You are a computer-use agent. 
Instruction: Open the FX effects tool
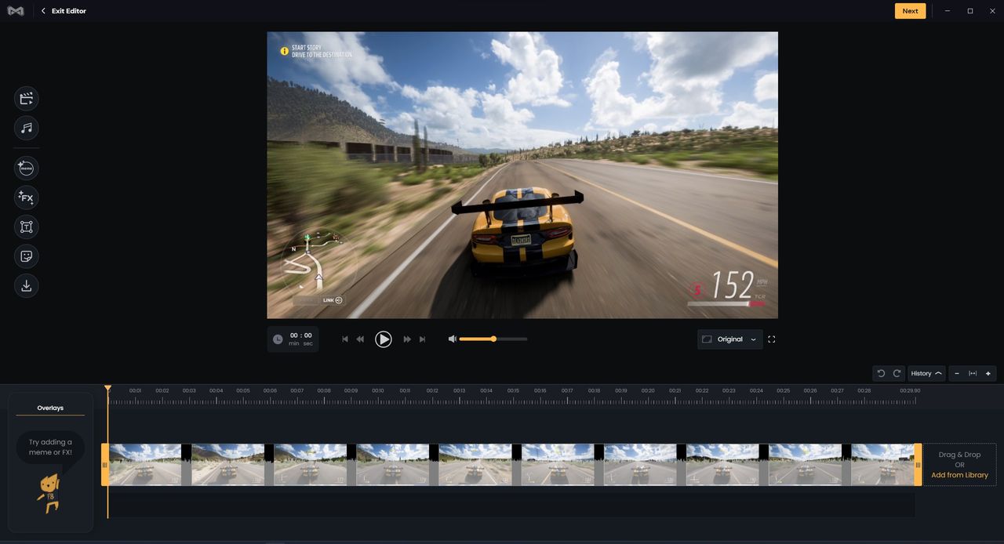tap(26, 198)
